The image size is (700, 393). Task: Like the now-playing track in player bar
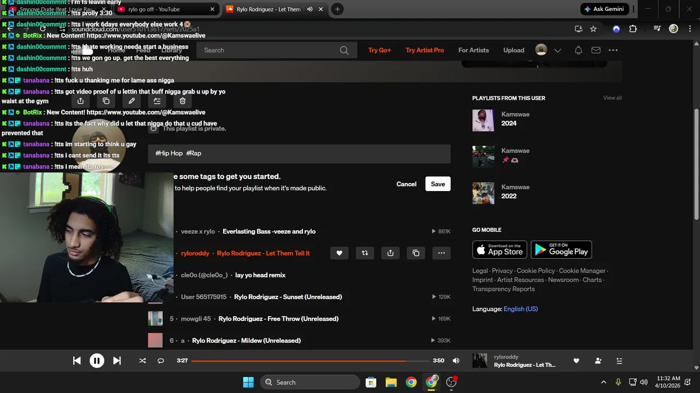(x=576, y=361)
